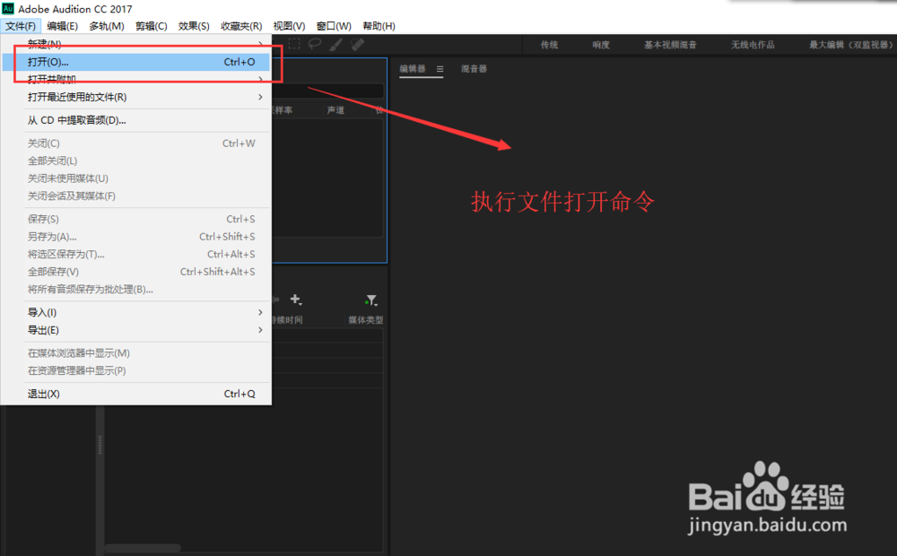The width and height of the screenshot is (897, 556).
Task: Open the 编辑(E) menu
Action: tap(63, 26)
